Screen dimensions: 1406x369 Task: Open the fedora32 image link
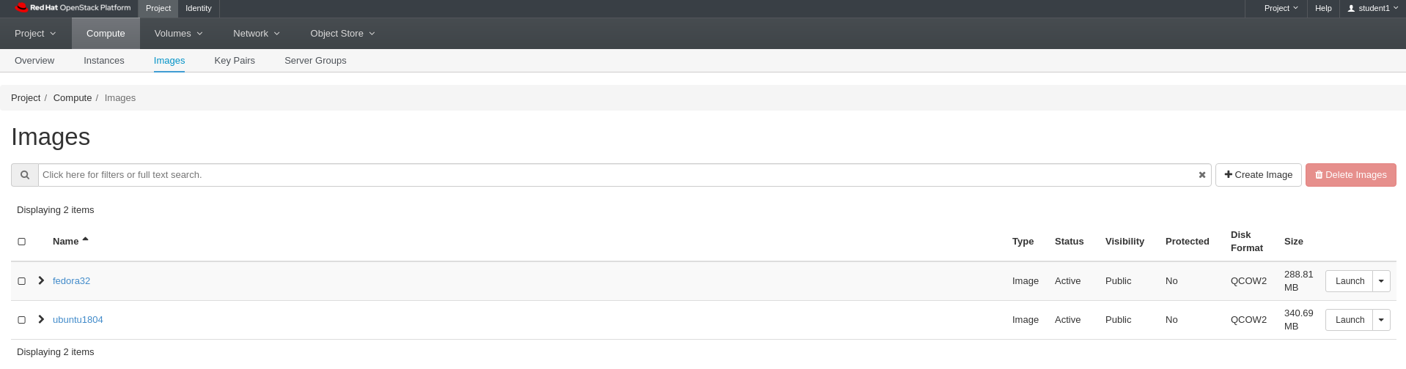coord(71,281)
